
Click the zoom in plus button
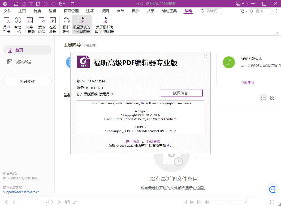click(245, 202)
